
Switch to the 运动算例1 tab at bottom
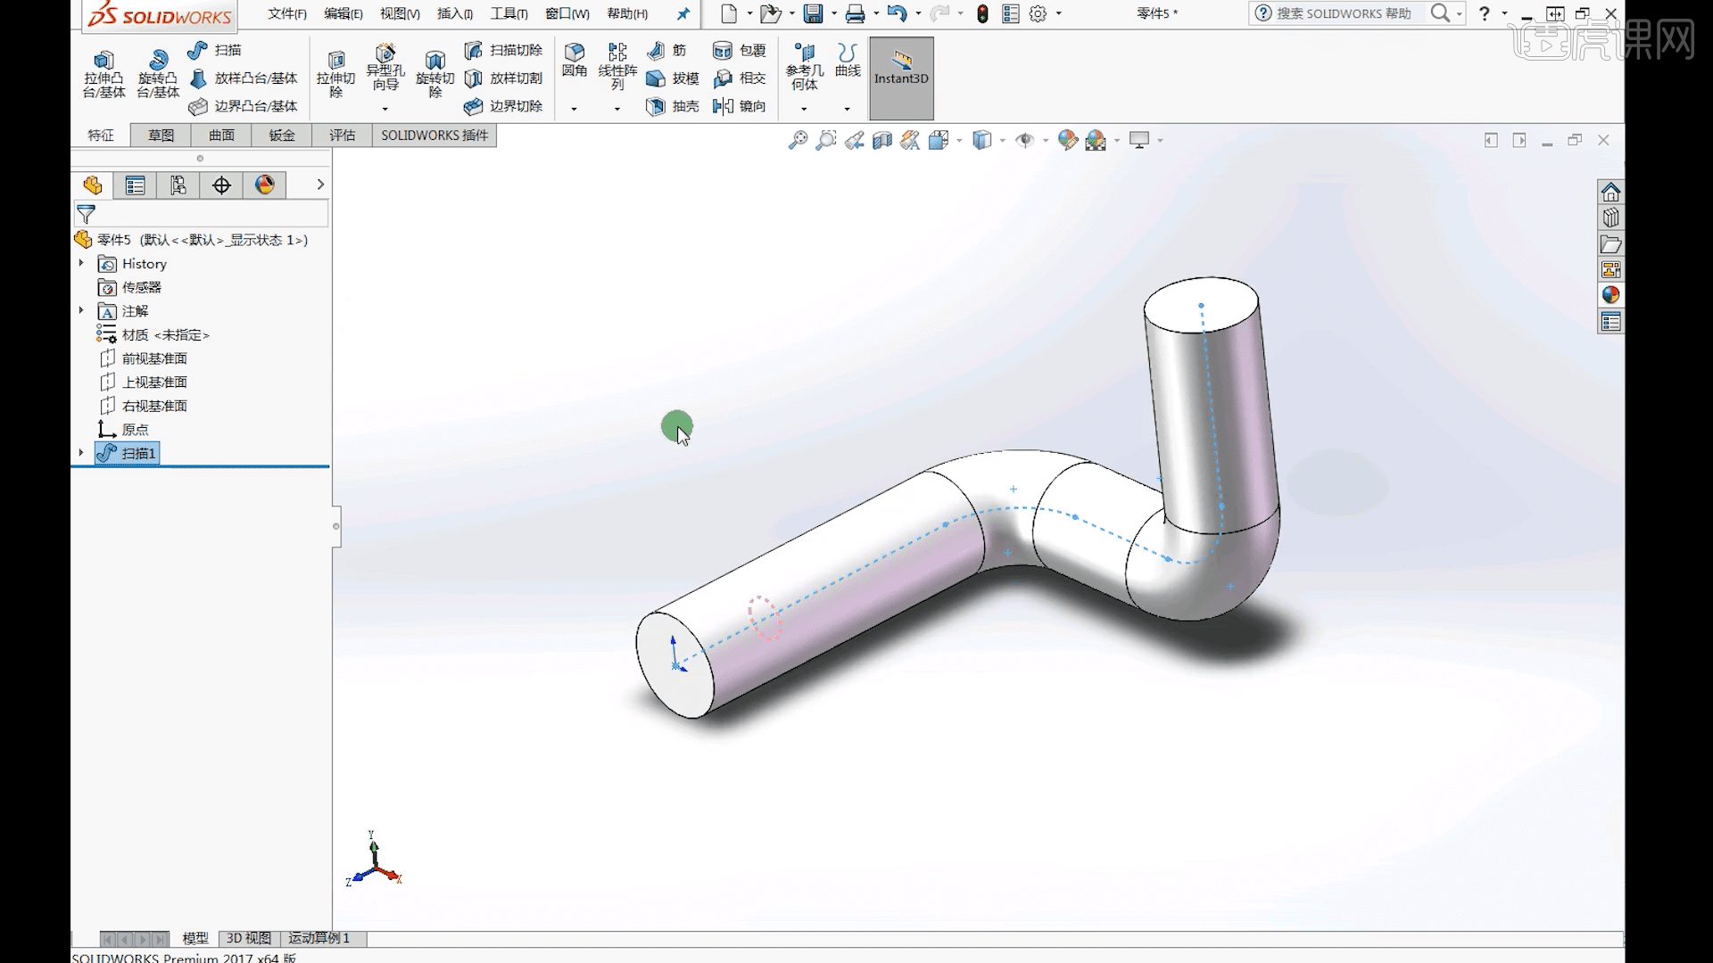[321, 938]
